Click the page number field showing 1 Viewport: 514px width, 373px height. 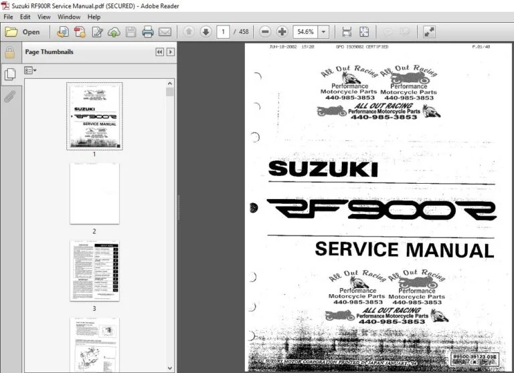point(224,32)
